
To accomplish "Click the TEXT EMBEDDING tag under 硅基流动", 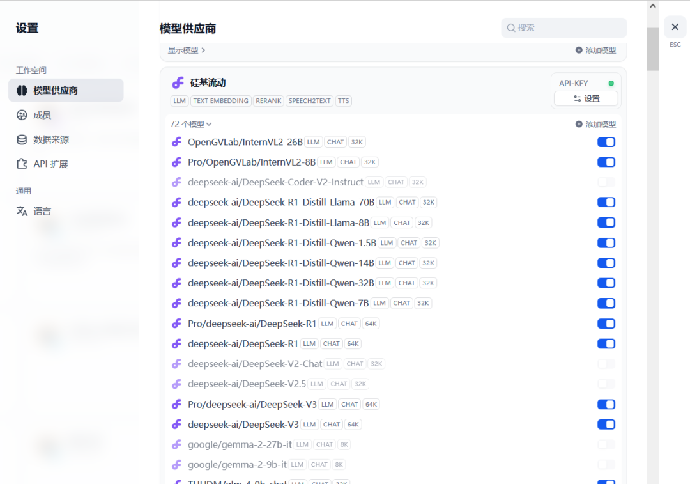I will pos(220,101).
